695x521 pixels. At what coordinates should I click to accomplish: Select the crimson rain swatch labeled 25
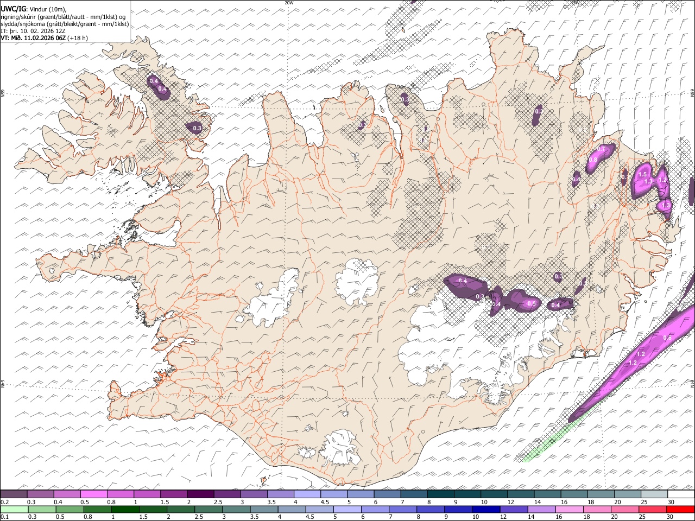click(653, 510)
